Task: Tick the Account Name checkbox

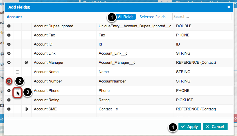Action: pos(17,72)
